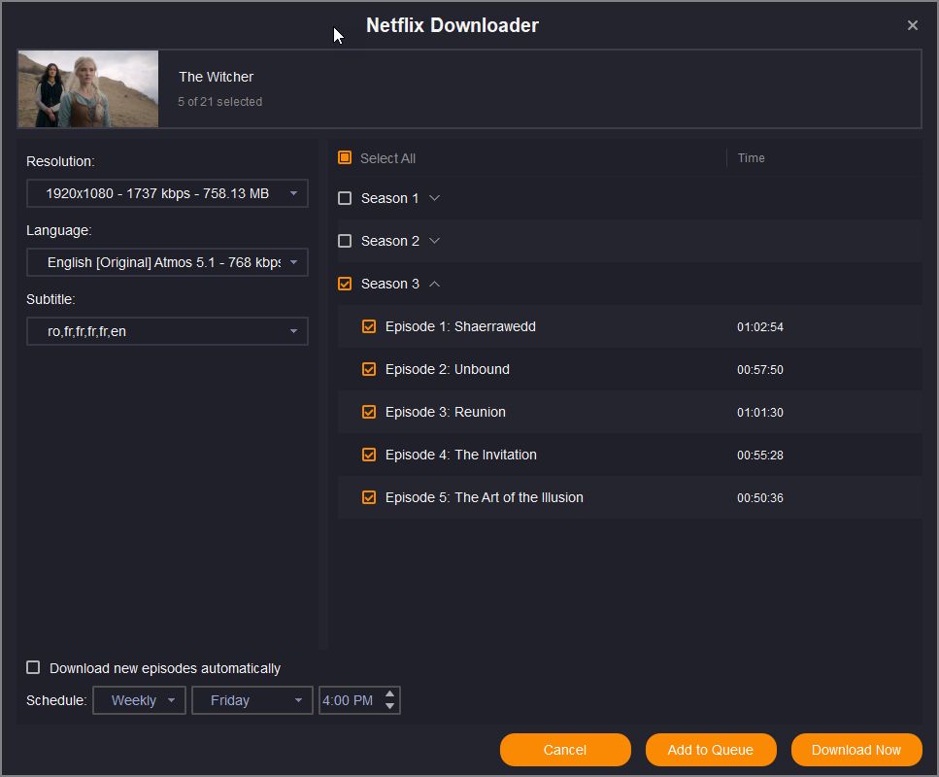The image size is (939, 777).
Task: Close the Netflix Downloader dialog
Action: (x=912, y=26)
